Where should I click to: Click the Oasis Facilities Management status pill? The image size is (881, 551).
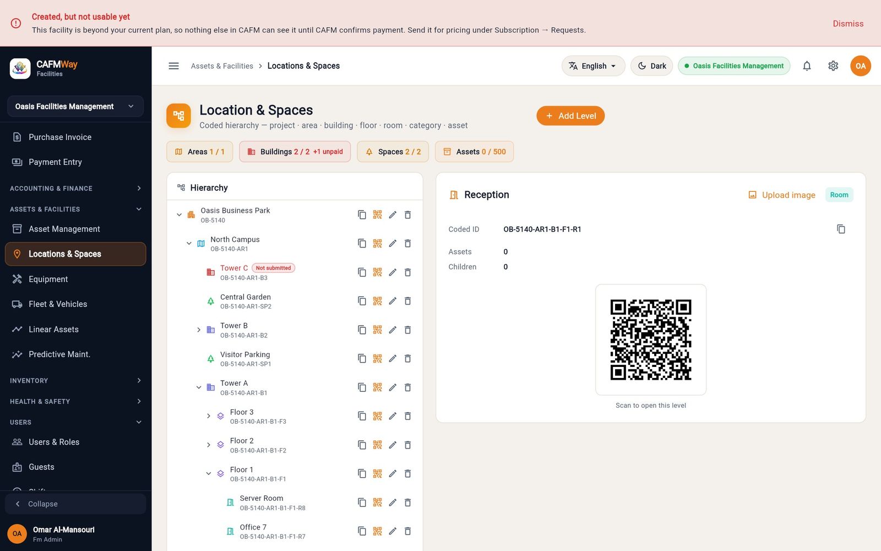tap(734, 66)
